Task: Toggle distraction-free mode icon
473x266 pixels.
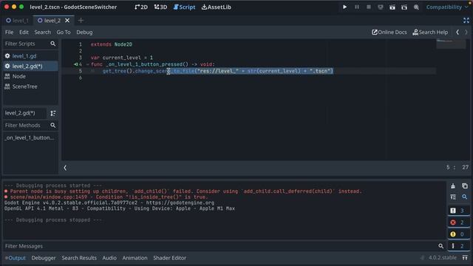Action: tap(466, 21)
